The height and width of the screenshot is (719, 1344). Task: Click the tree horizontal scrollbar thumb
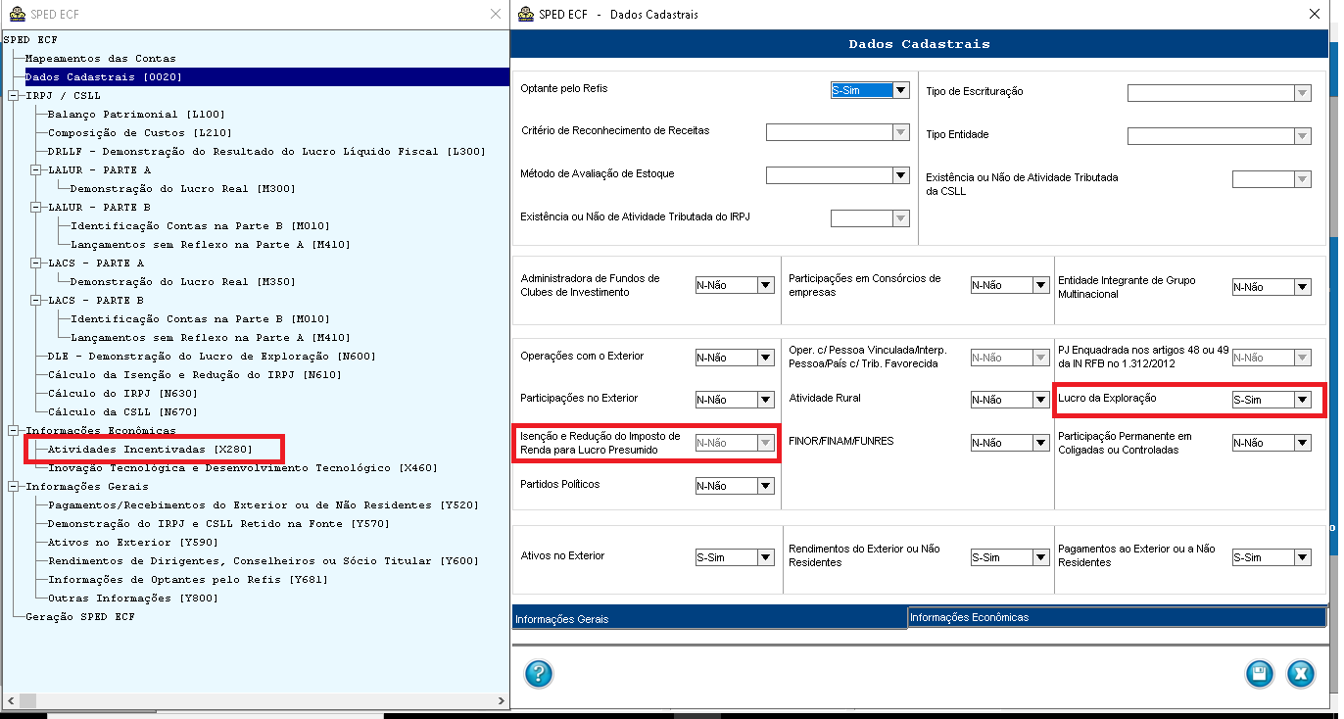pos(27,701)
